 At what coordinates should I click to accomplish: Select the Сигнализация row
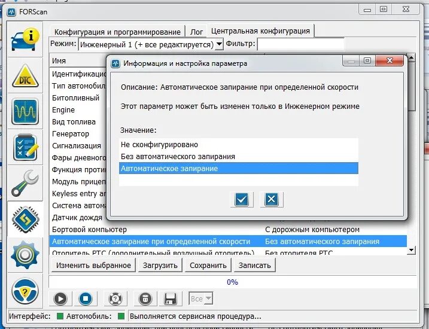click(x=77, y=146)
